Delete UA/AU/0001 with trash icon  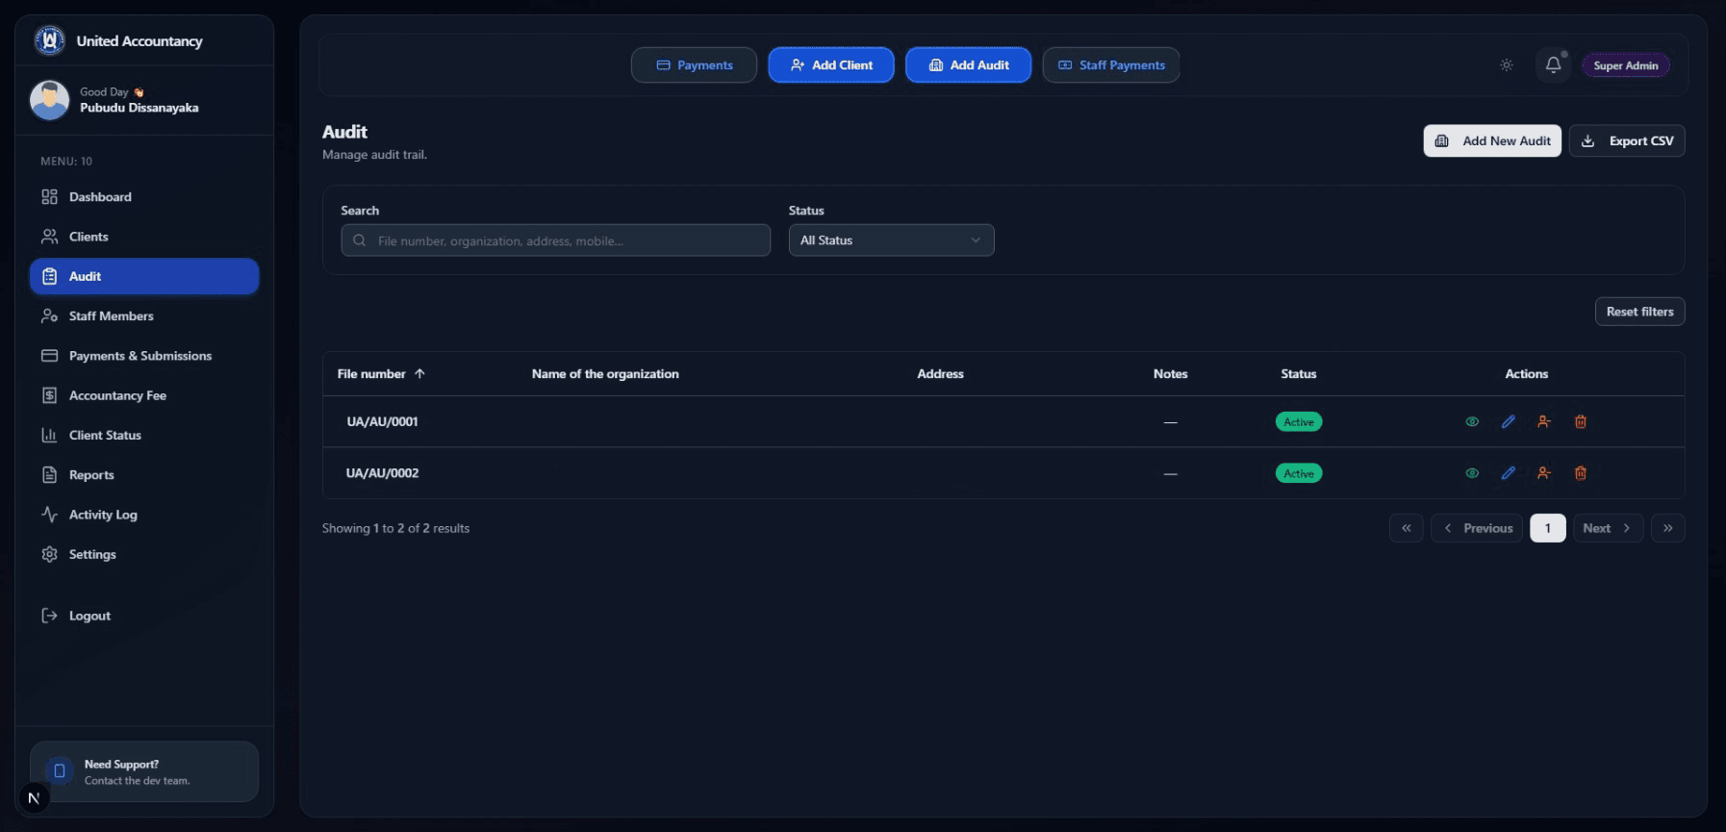click(x=1580, y=421)
